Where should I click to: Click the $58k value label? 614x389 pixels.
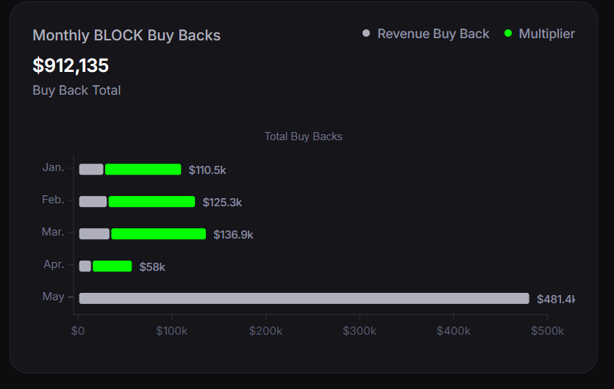(x=152, y=267)
